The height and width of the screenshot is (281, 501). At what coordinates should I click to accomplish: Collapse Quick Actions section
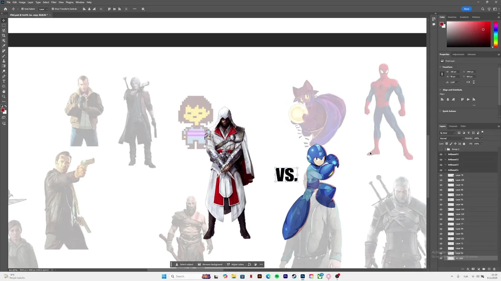click(440, 111)
